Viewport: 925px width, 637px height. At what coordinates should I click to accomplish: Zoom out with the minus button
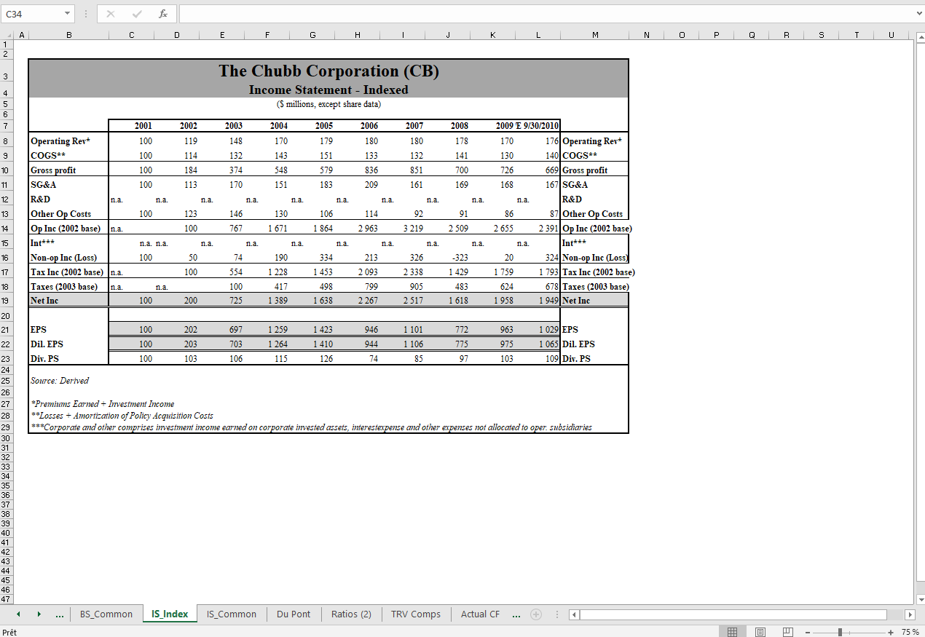click(x=808, y=632)
